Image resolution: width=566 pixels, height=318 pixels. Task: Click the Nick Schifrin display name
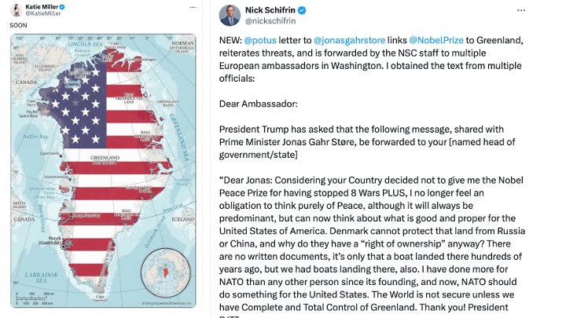pyautogui.click(x=270, y=10)
